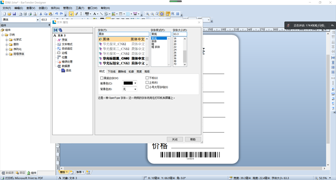Switch to the 下划线 underline tab
Image resolution: width=336 pixels, height=180 pixels.
click(112, 71)
